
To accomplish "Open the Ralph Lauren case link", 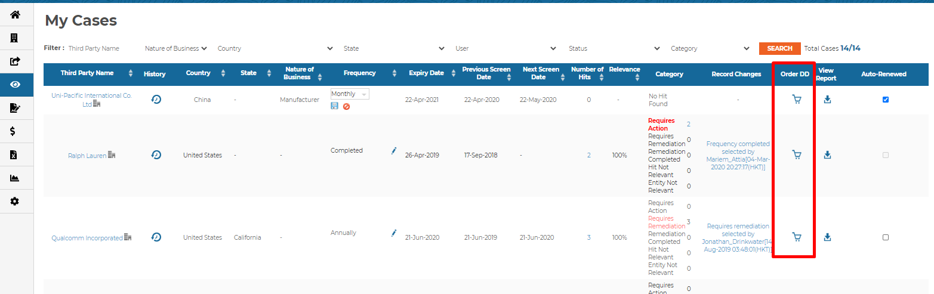I will (x=87, y=156).
